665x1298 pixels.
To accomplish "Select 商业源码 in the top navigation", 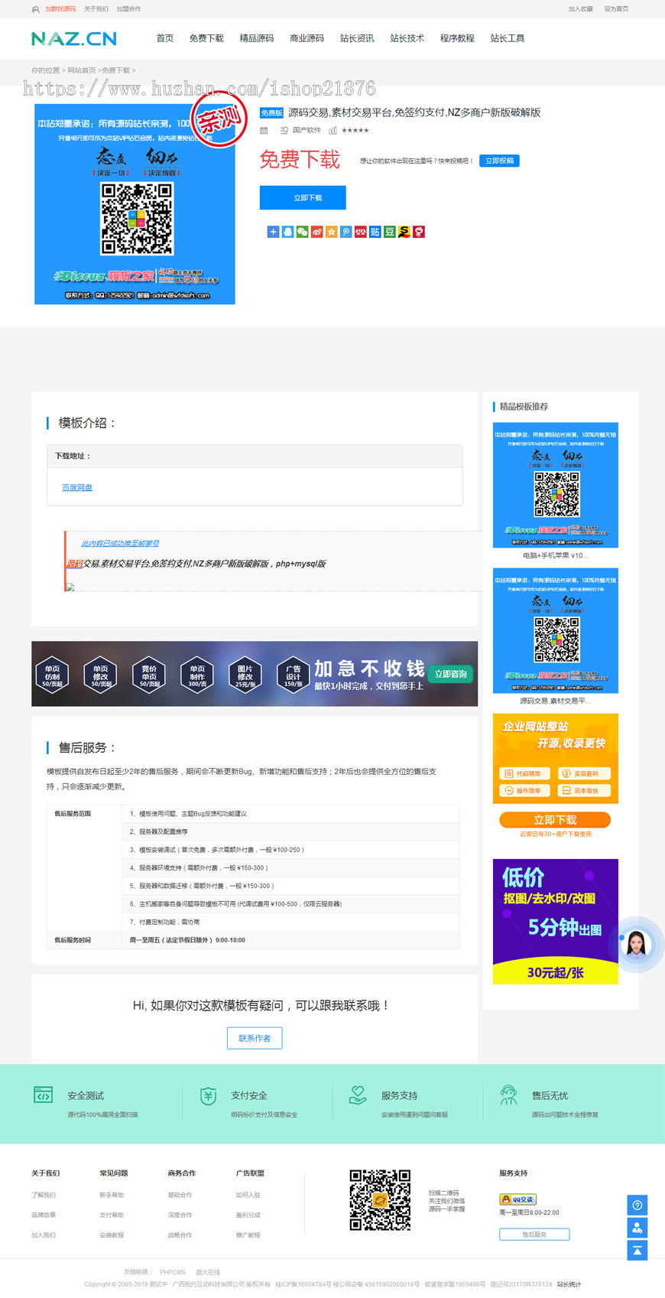I will [x=307, y=38].
